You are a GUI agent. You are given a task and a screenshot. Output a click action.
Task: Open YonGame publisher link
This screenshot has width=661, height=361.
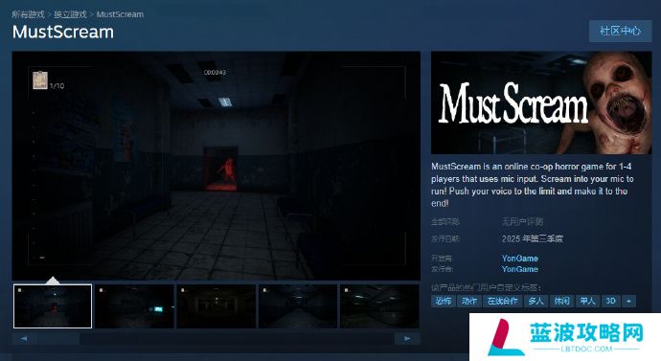point(520,269)
